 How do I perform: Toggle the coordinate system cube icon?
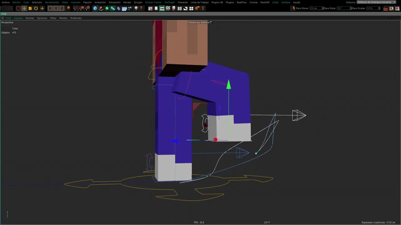[69, 8]
